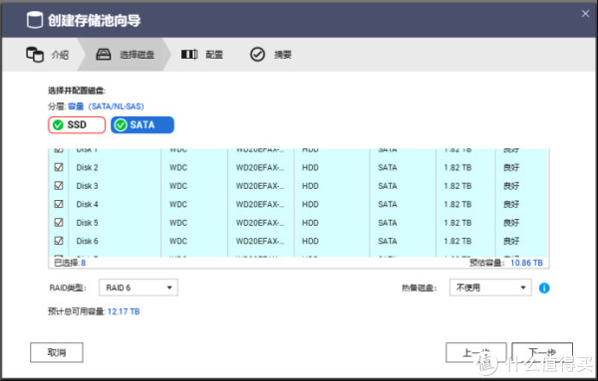Uncheck the Disk 3 checkbox

tap(59, 185)
